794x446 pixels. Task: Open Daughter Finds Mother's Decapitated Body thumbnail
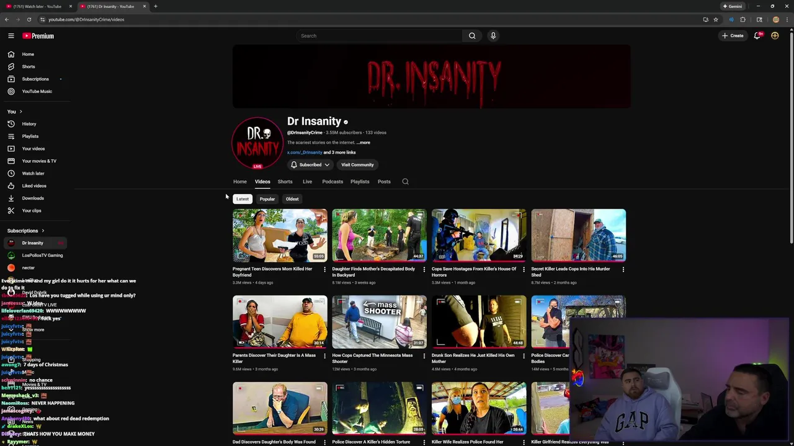[379, 235]
